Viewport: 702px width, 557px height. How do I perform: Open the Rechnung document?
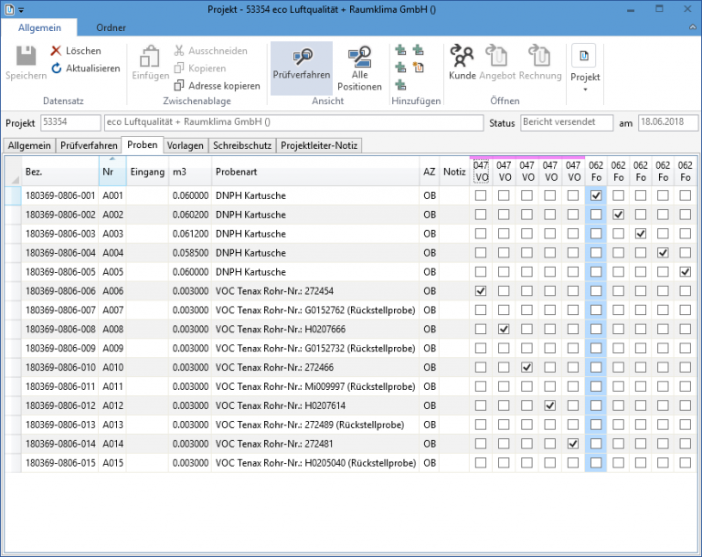(x=539, y=64)
